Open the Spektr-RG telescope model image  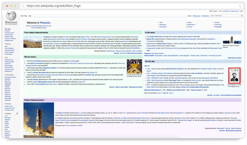[232, 40]
